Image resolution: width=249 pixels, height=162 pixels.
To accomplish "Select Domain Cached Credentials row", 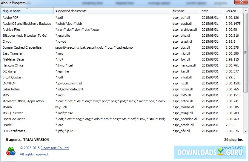I will point(122,47).
